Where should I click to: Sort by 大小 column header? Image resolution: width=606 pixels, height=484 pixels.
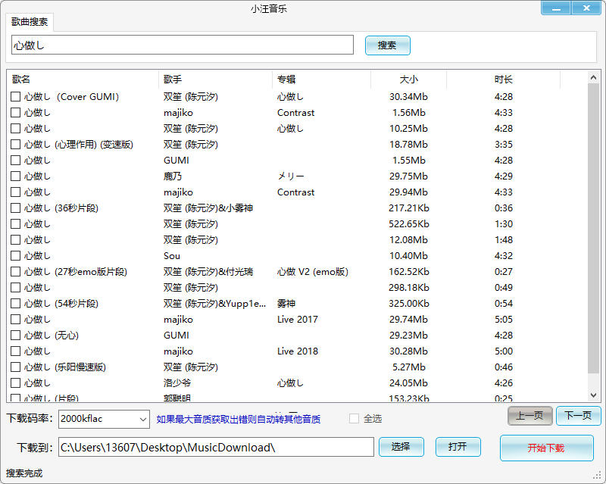[408, 80]
